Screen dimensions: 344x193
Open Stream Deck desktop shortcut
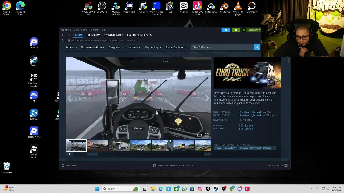click(129, 8)
